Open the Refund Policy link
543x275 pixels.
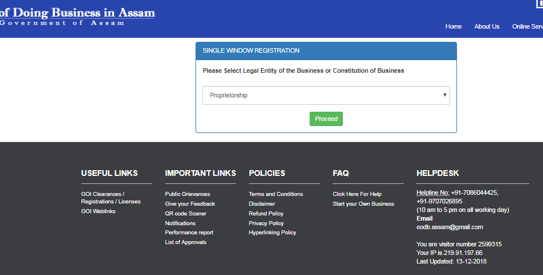266,214
